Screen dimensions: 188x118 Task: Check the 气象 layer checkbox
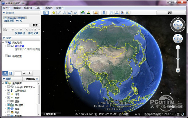(x=8, y=112)
